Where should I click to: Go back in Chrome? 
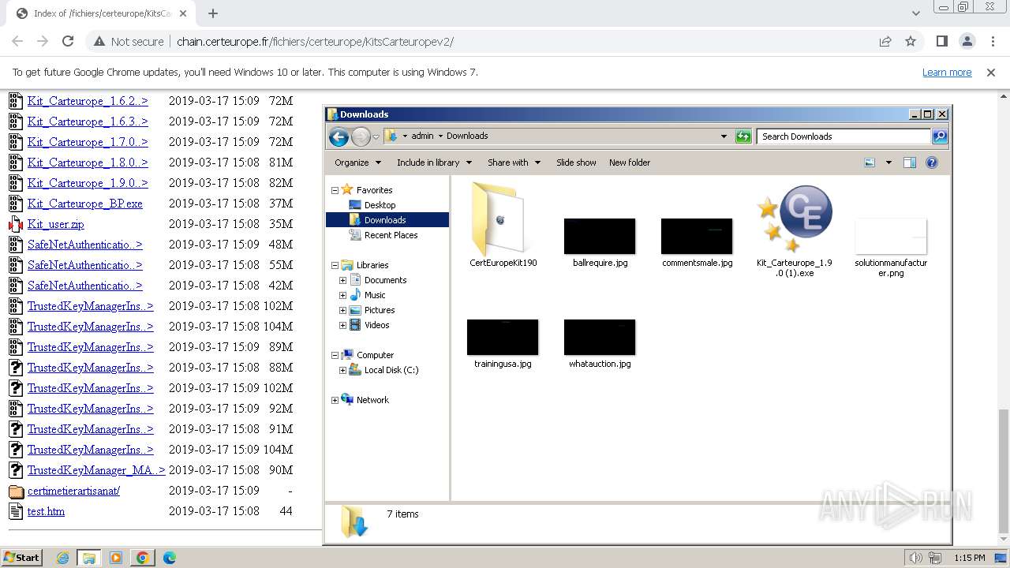(17, 42)
